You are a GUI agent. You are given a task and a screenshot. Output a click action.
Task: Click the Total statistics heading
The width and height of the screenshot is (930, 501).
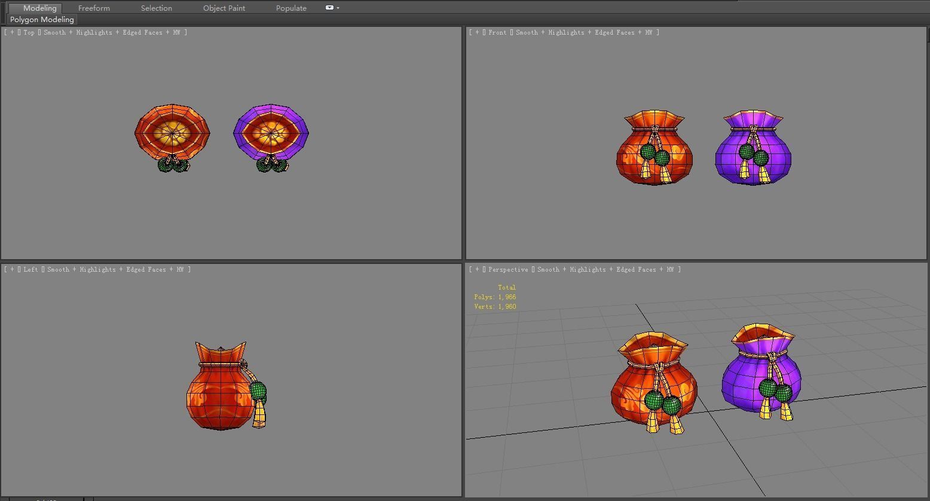507,287
